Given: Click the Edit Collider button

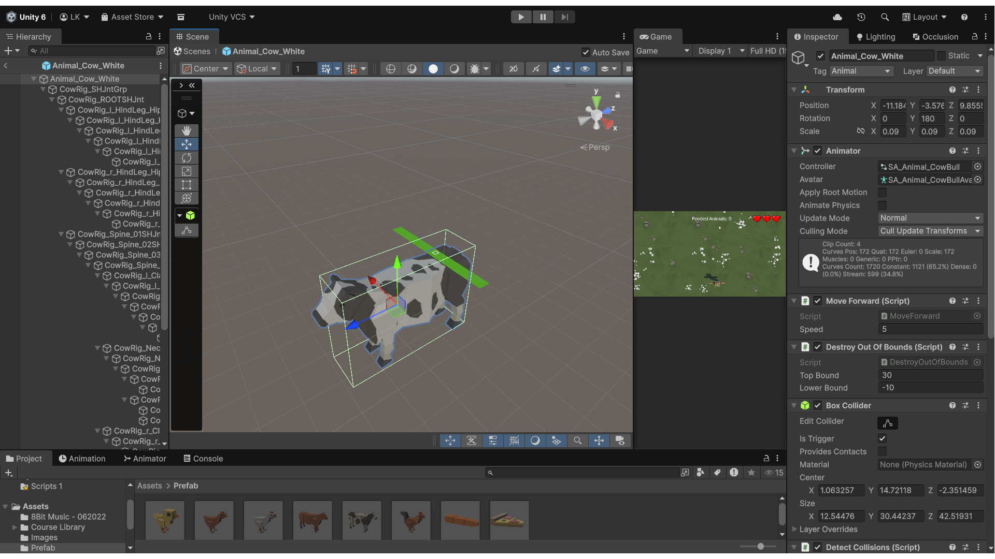Looking at the screenshot, I should pyautogui.click(x=887, y=423).
